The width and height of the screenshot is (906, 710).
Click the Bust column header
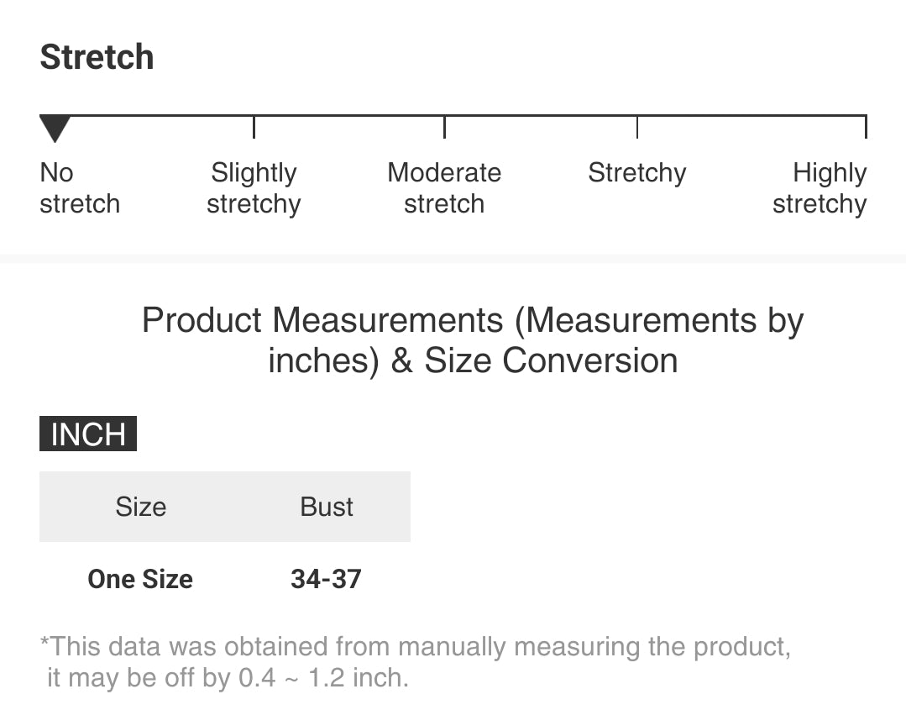327,507
